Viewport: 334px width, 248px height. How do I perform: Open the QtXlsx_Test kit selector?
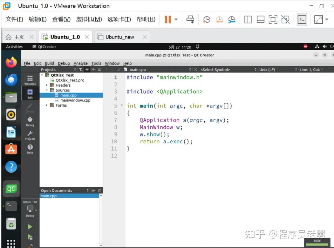[30, 209]
